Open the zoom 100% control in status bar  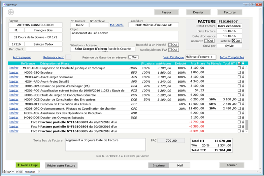9,172
